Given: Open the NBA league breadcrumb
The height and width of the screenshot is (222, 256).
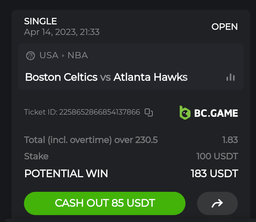Looking at the screenshot, I should (77, 55).
